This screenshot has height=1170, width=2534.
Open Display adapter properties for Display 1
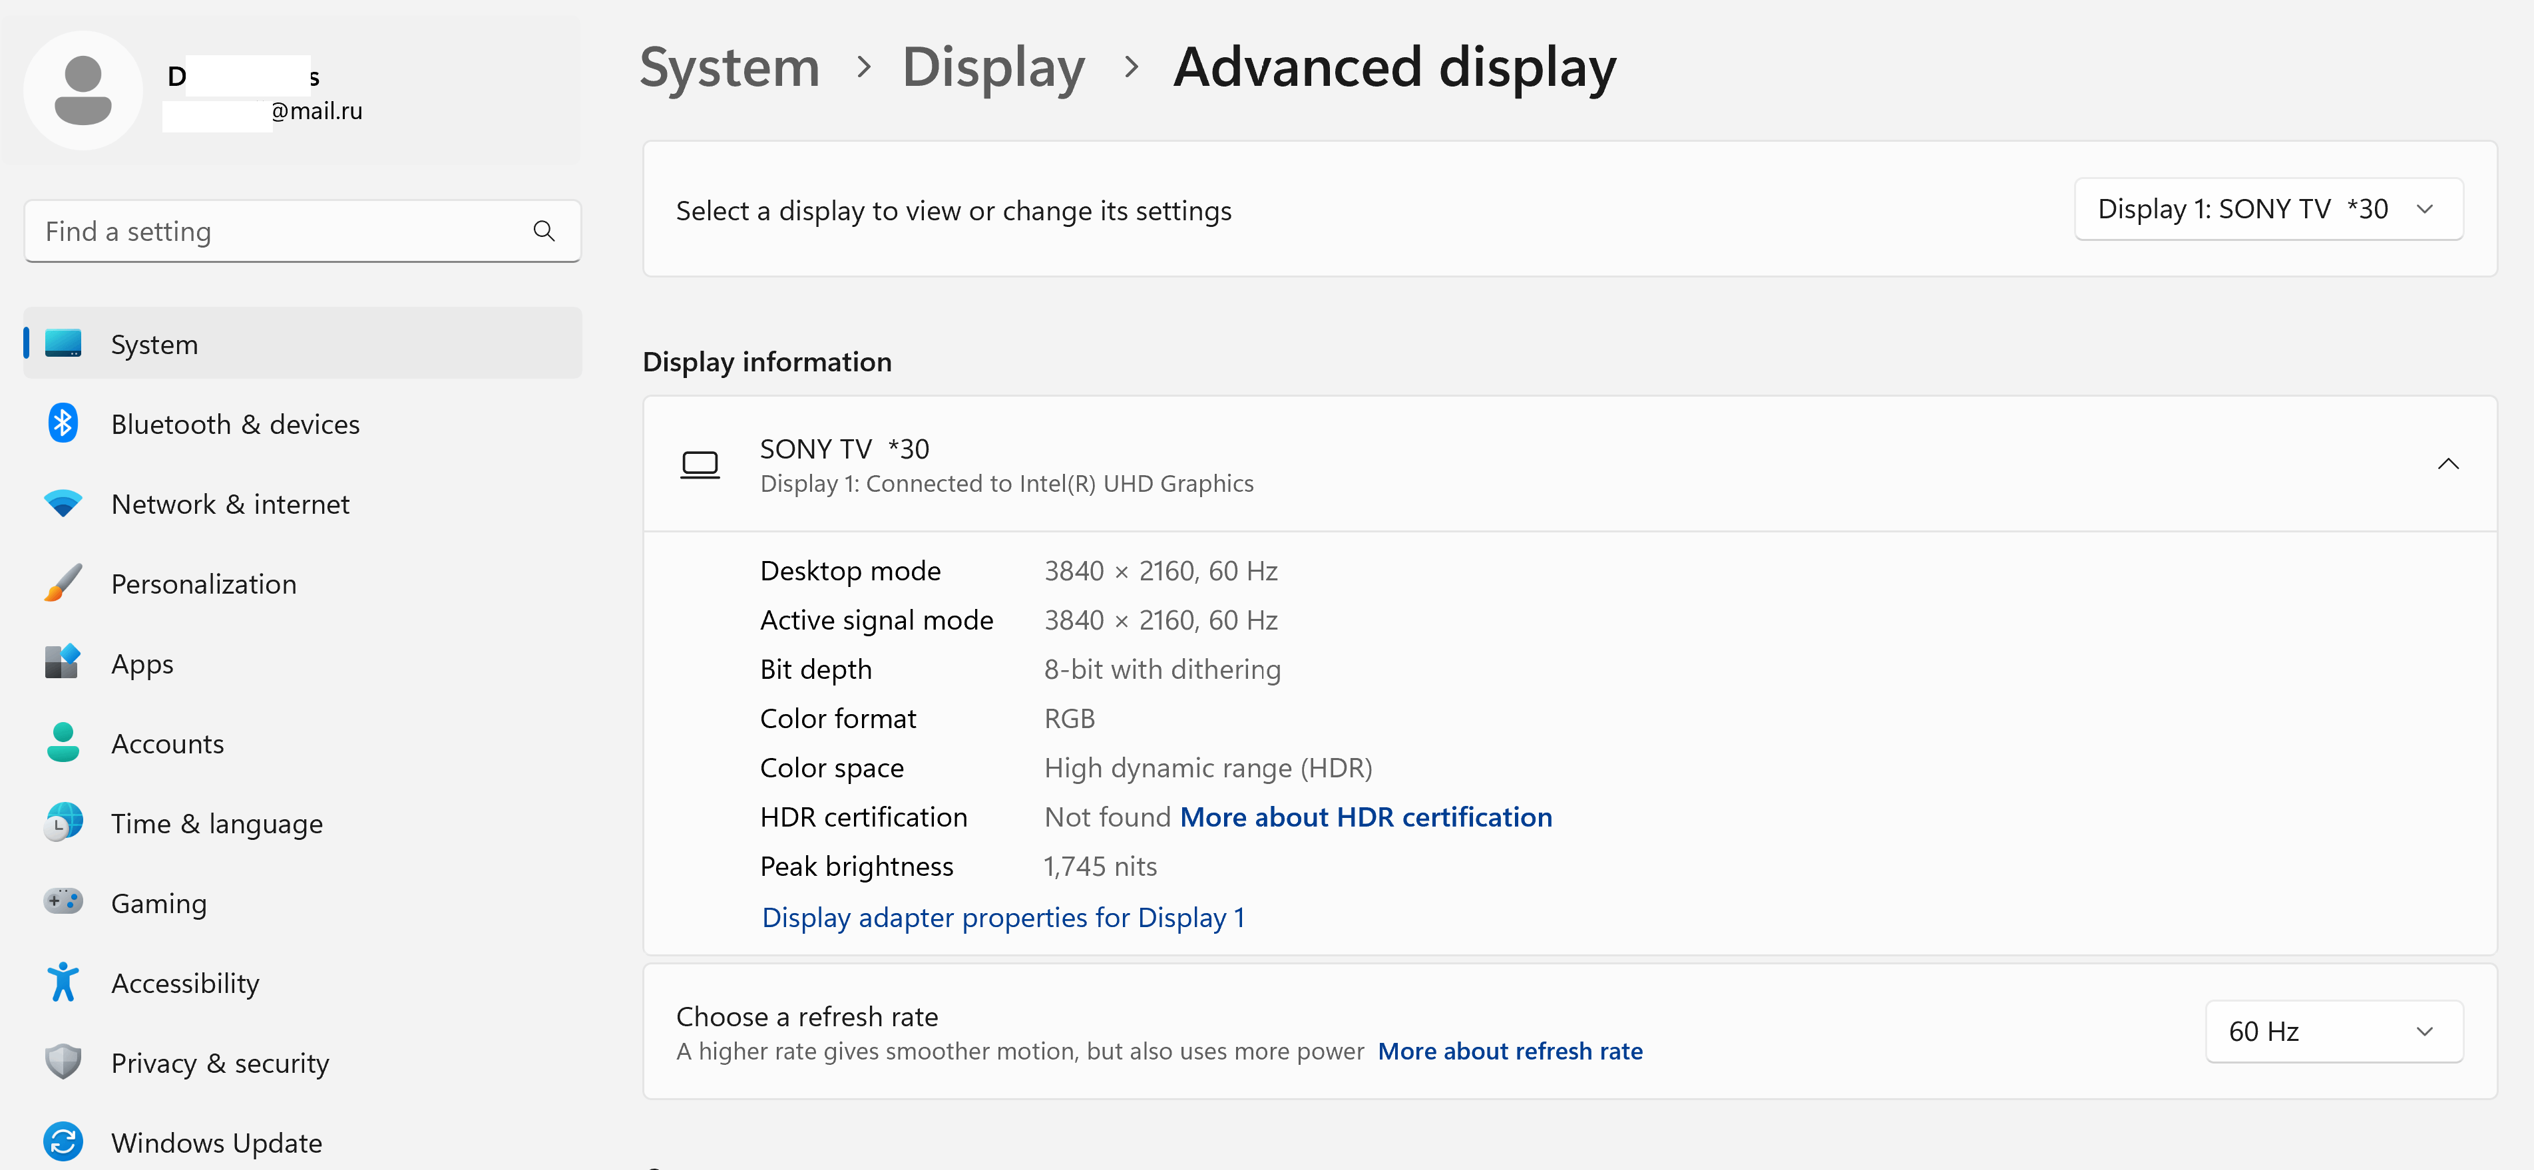pyautogui.click(x=1002, y=917)
